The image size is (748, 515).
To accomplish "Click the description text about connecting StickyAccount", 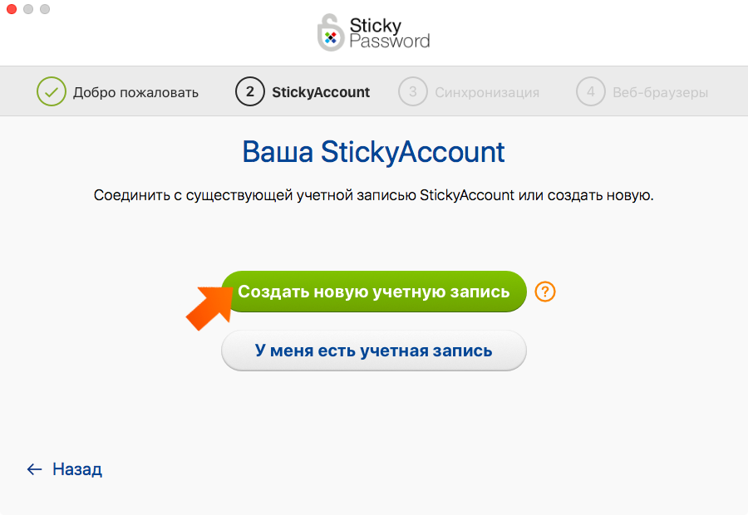I will [373, 196].
